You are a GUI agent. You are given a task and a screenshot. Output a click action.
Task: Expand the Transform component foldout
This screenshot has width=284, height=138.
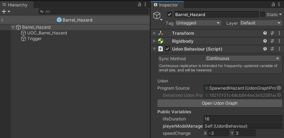pos(154,33)
